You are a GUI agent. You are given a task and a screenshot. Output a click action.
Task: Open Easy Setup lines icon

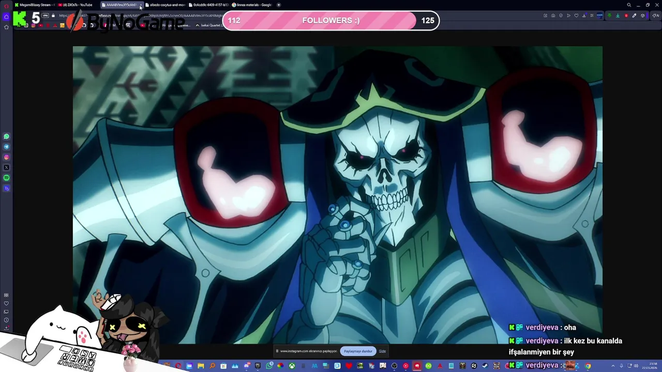pyautogui.click(x=592, y=16)
